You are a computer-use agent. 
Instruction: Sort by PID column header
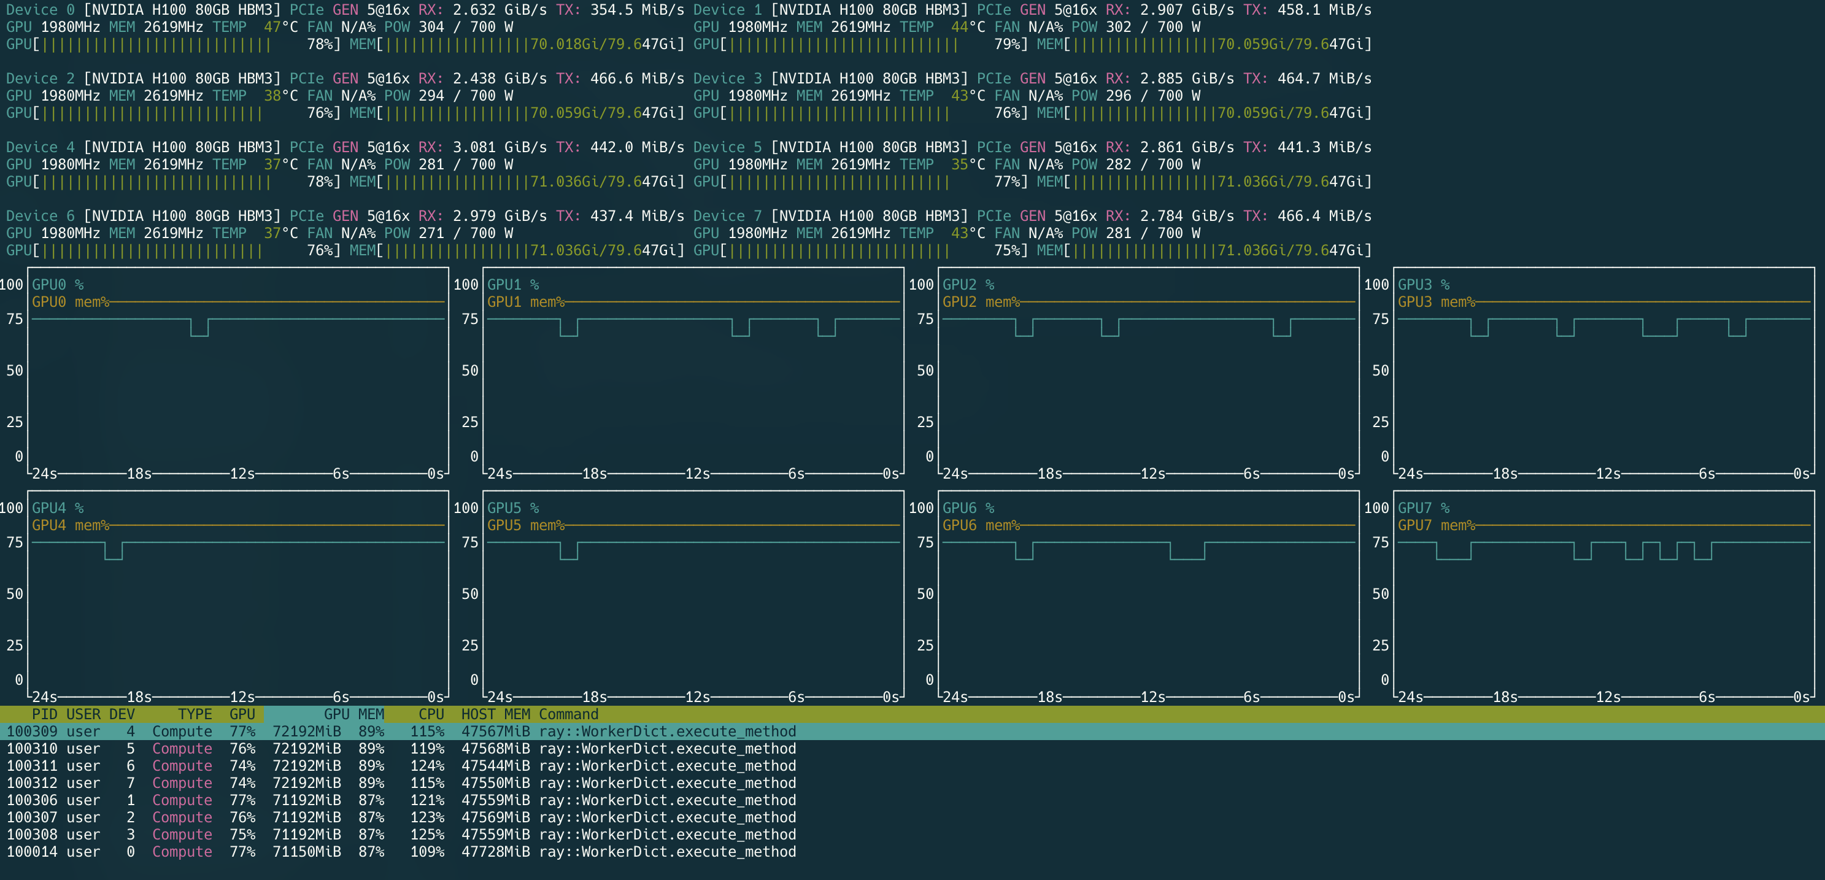click(x=45, y=714)
